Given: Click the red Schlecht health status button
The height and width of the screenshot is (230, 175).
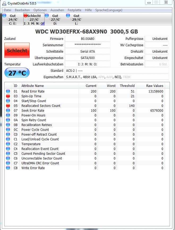Looking at the screenshot, I should pos(17,50).
